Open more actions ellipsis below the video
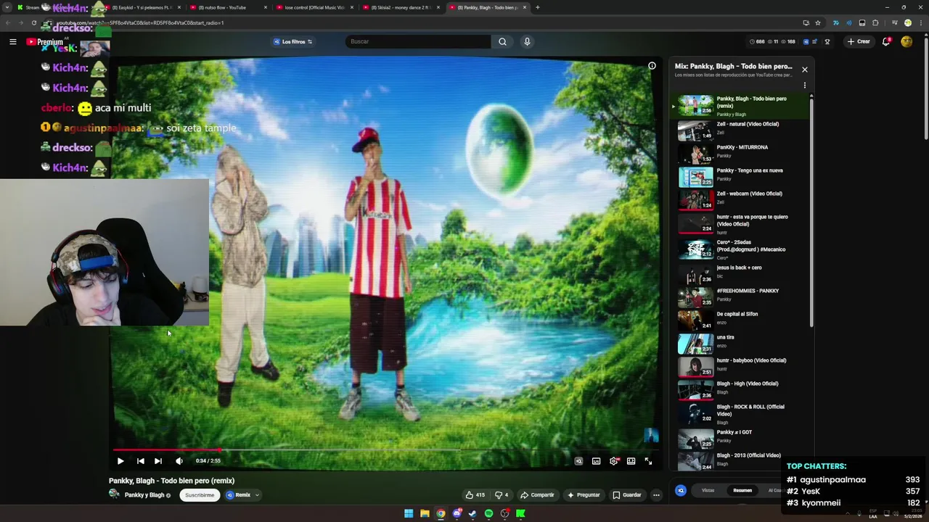Screen dimensions: 929x522 click(656, 495)
